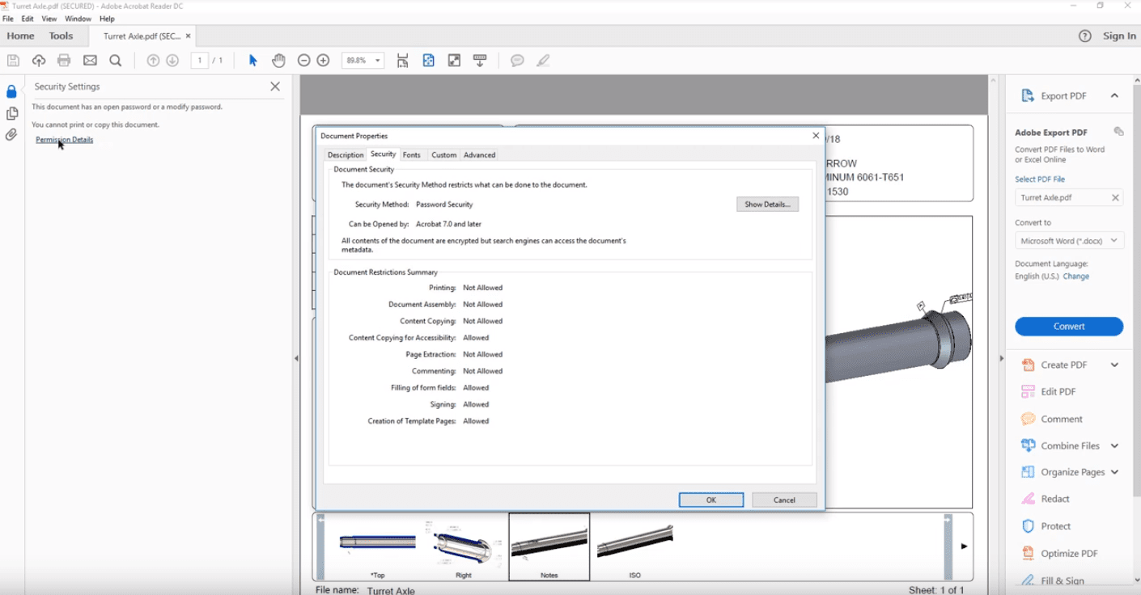The image size is (1141, 595).
Task: Click Cancel in Document Properties dialog
Action: pyautogui.click(x=784, y=500)
